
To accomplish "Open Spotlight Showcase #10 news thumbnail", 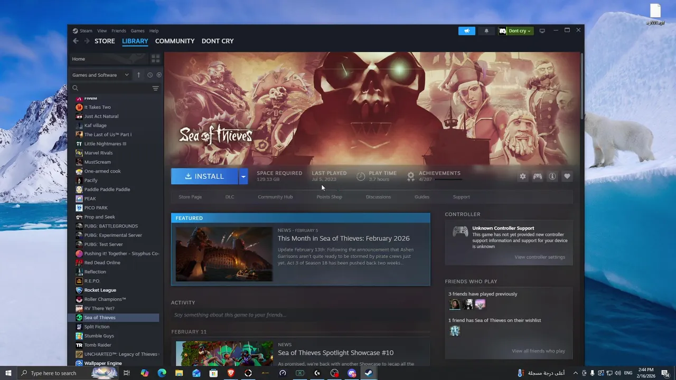I will 224,354.
